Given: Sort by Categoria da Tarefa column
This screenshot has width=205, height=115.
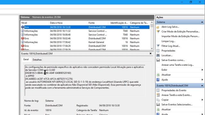Looking at the screenshot, I should (139, 23).
